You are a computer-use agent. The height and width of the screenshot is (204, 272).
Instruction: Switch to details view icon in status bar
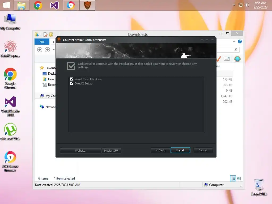[x=233, y=178]
